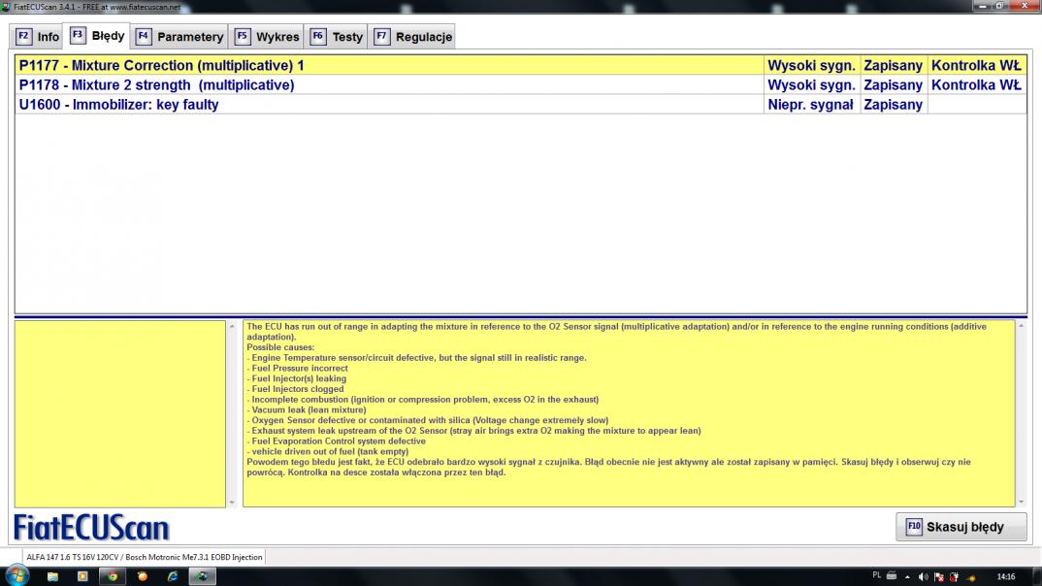Open Windows Explorer from taskbar
Viewport: 1042px width, 586px height.
[x=52, y=576]
